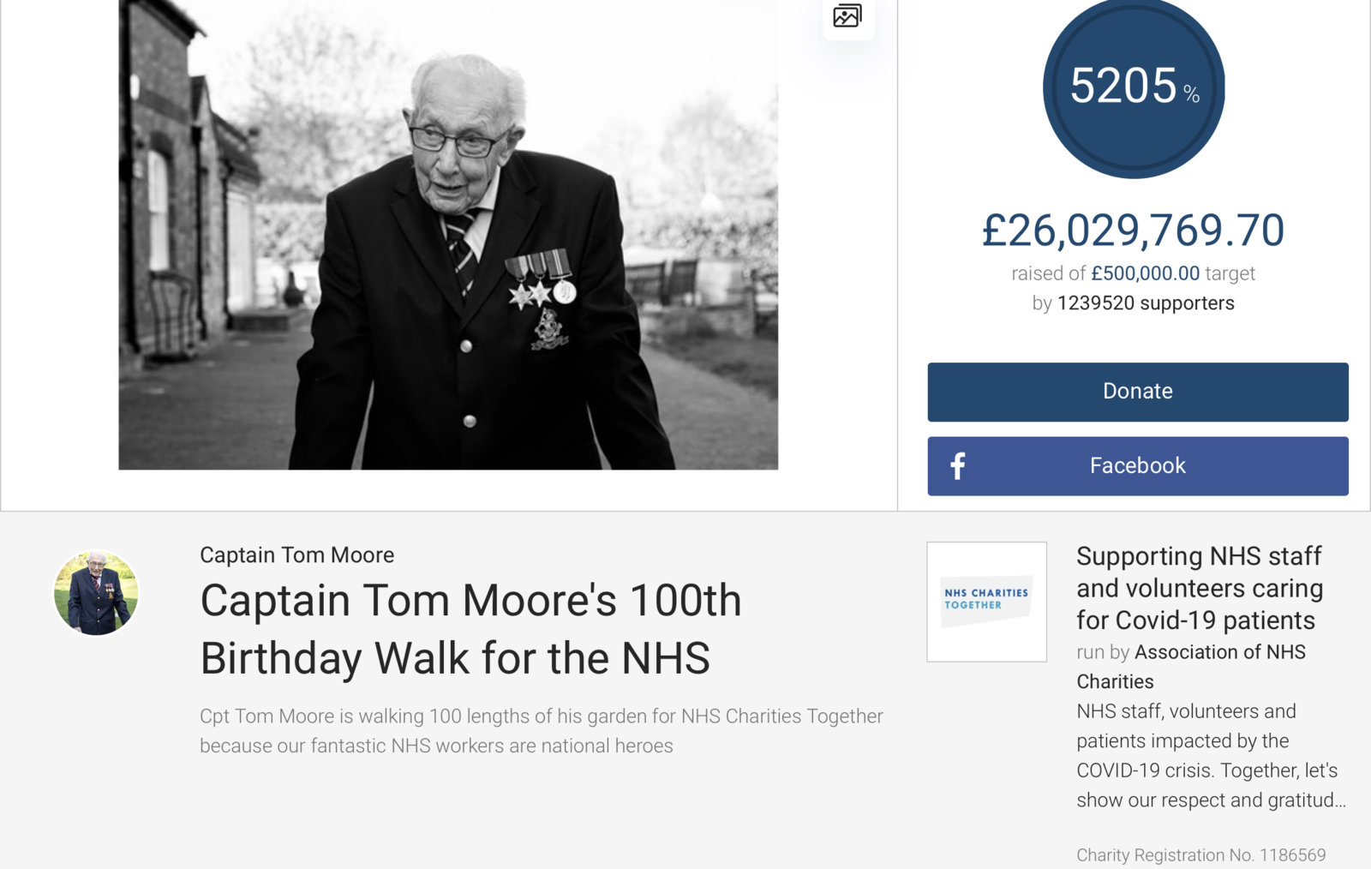Click the 'raised of' label
This screenshot has width=1371, height=869.
1048,273
